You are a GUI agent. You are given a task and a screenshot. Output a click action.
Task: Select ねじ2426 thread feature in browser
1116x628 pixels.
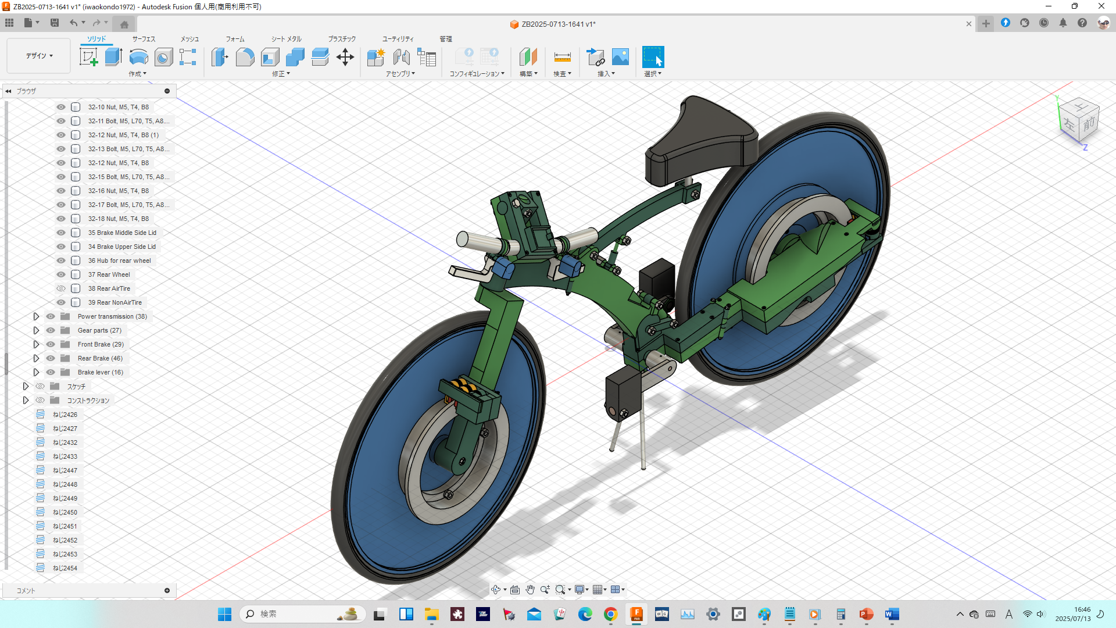[65, 415]
